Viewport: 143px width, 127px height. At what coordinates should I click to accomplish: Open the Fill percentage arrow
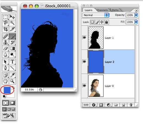[x=136, y=22]
